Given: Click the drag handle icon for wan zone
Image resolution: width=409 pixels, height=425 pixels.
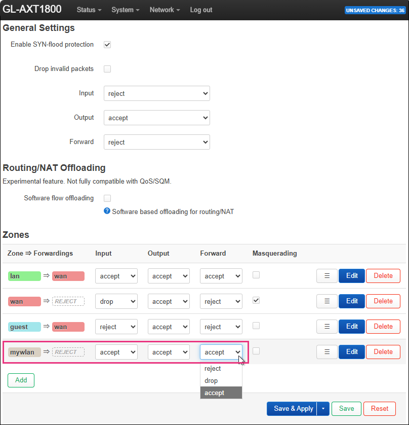Looking at the screenshot, I should coord(327,301).
